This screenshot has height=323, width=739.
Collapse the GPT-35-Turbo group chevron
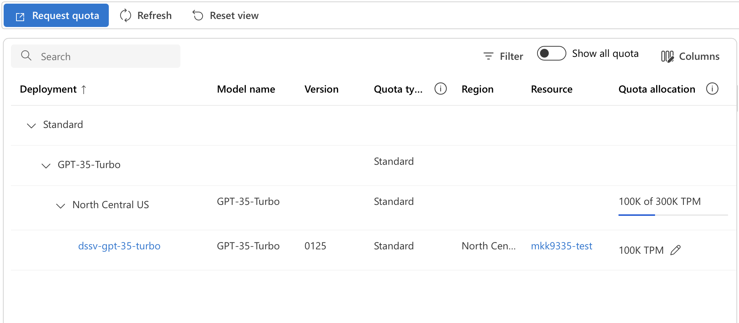tap(46, 166)
